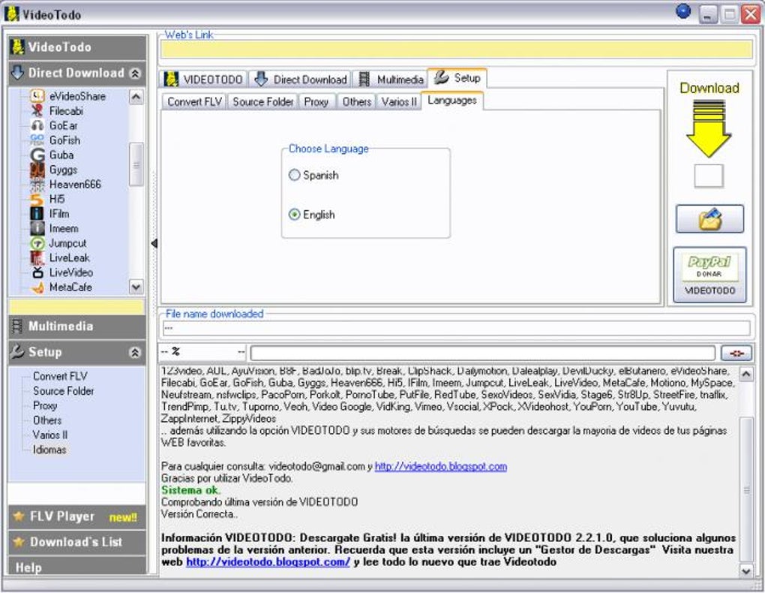Click the PayPal Donar Videotodo icon

709,275
